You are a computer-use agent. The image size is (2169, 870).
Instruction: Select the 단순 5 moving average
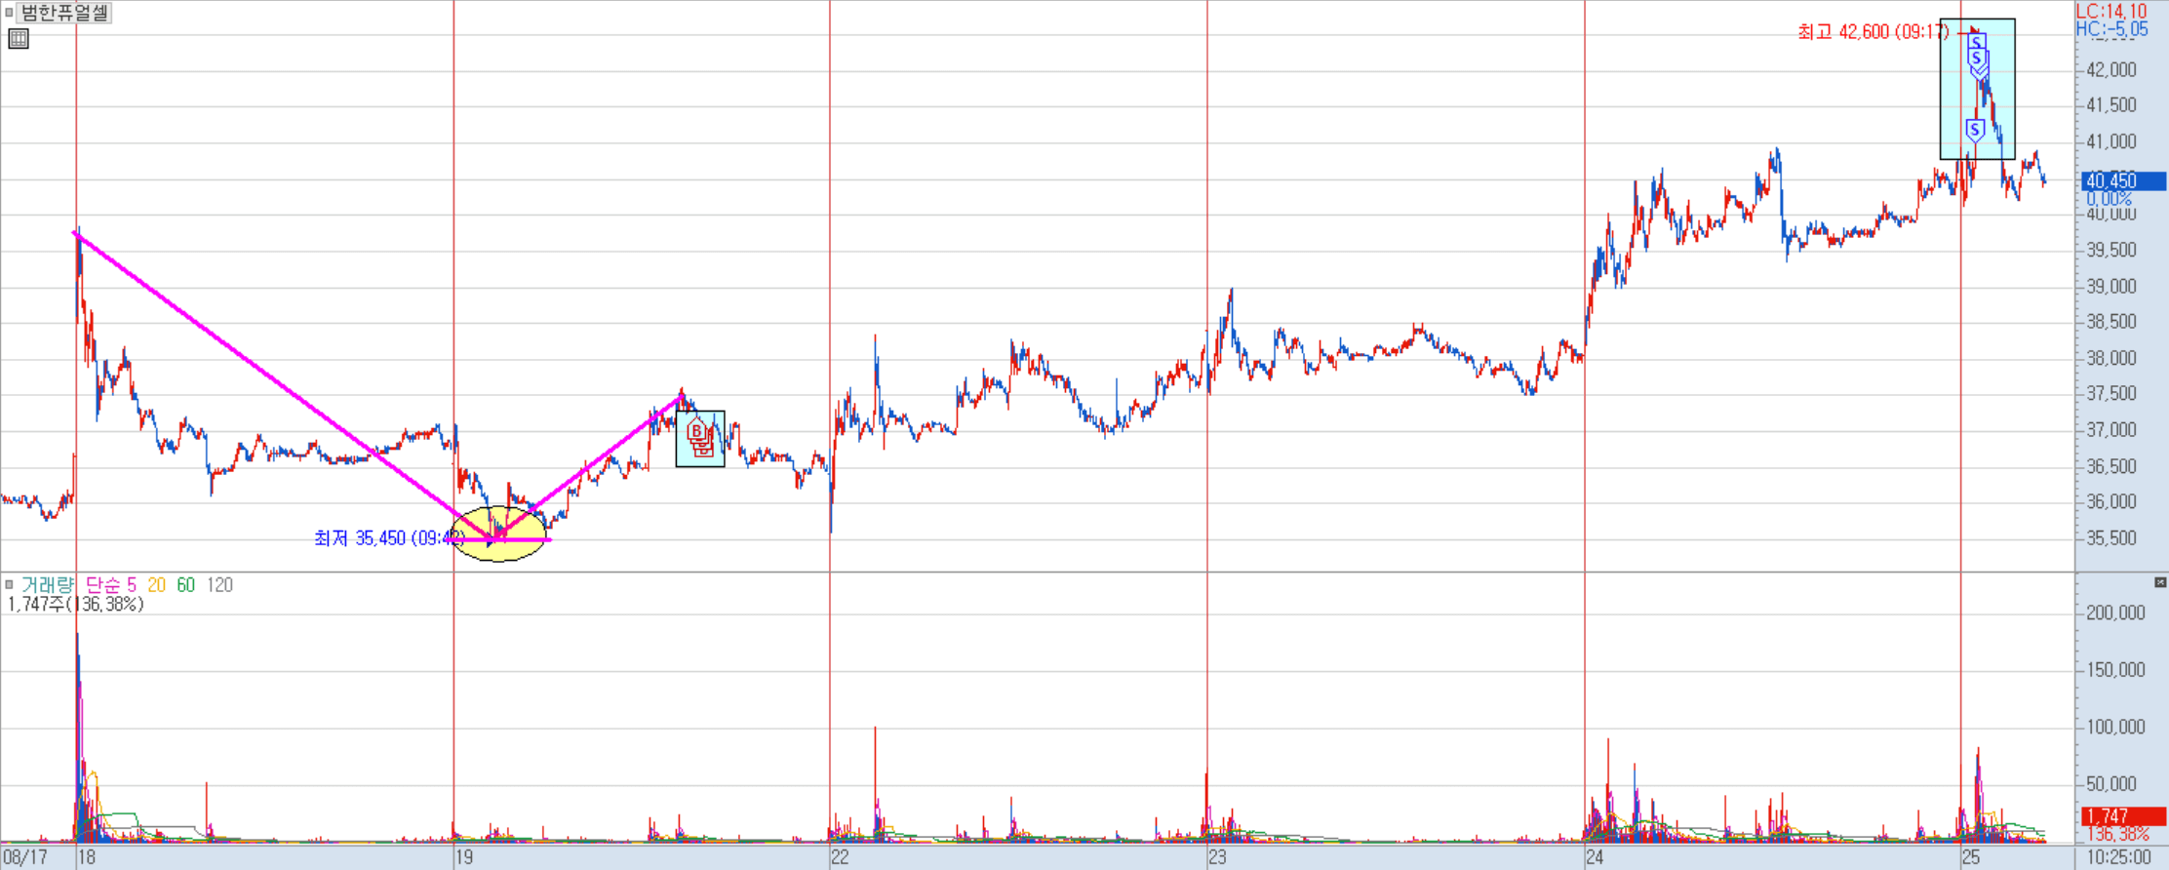coord(110,585)
